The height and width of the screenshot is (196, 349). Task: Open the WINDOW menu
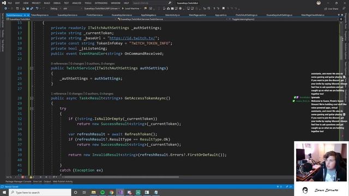116,3
